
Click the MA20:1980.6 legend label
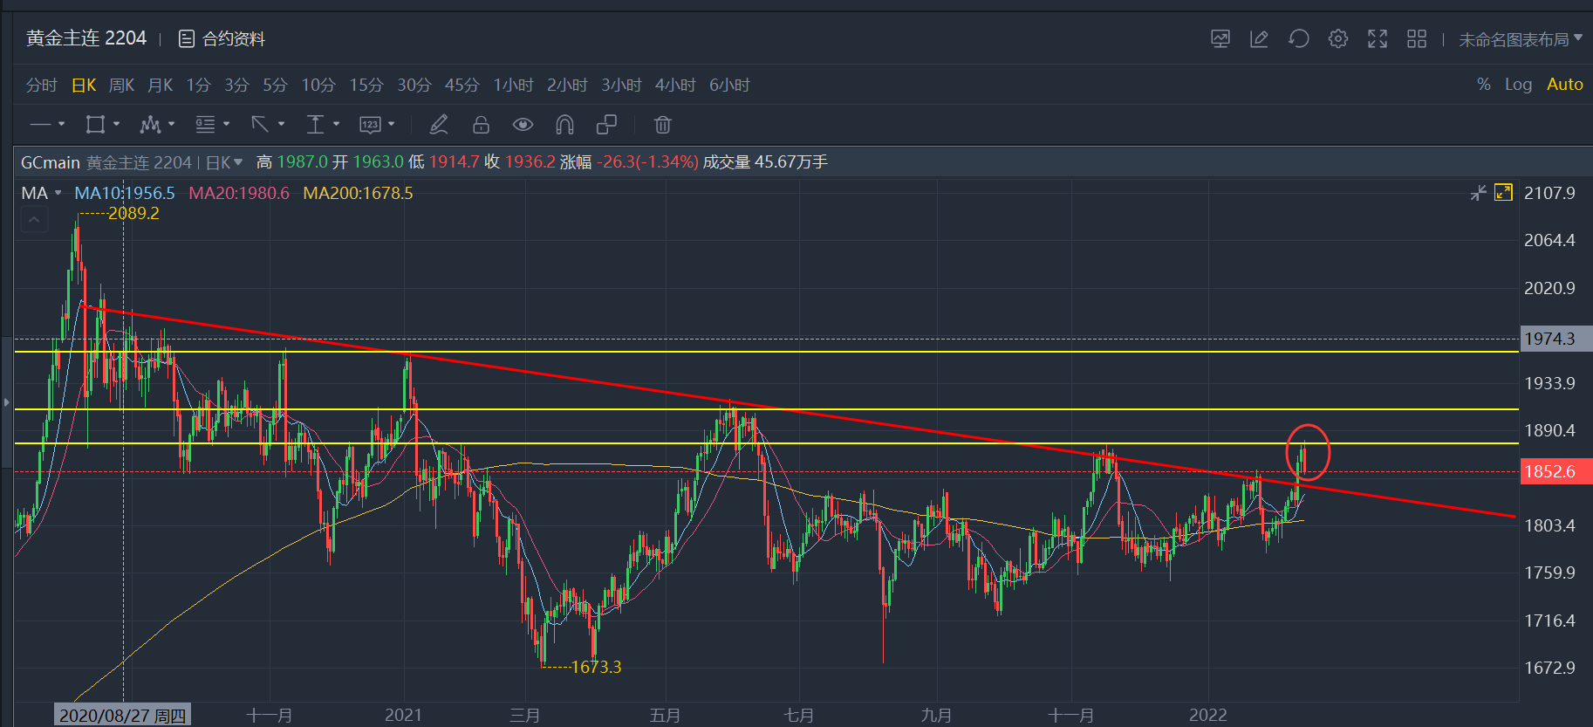tap(239, 193)
